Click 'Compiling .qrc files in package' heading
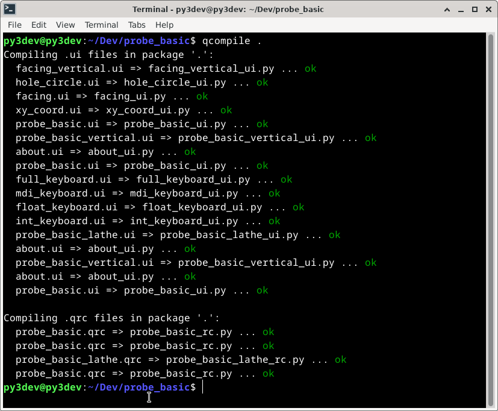Image resolution: width=498 pixels, height=411 pixels. 111,318
